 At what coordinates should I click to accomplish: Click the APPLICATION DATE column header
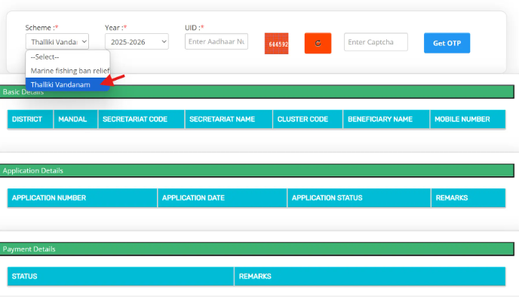[222, 197]
